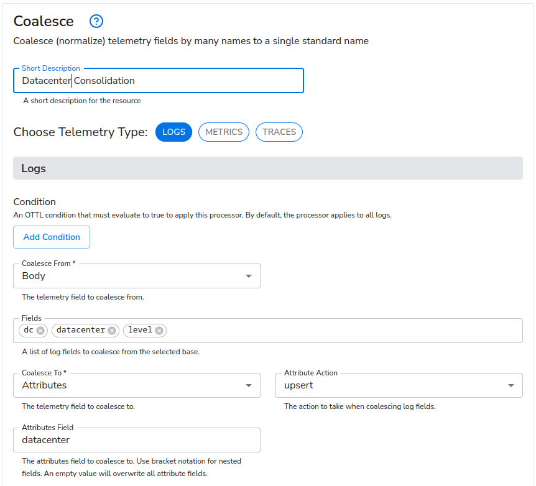Remove the "dc" field chip

click(41, 330)
